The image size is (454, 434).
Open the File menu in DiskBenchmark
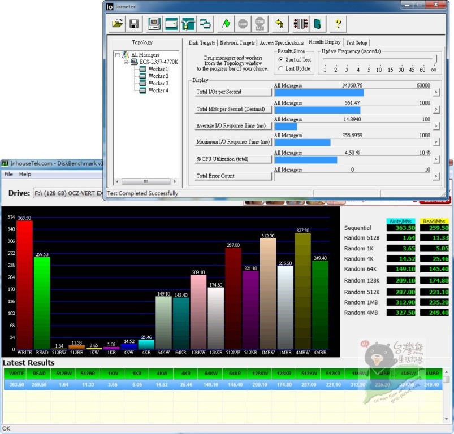tap(8, 175)
